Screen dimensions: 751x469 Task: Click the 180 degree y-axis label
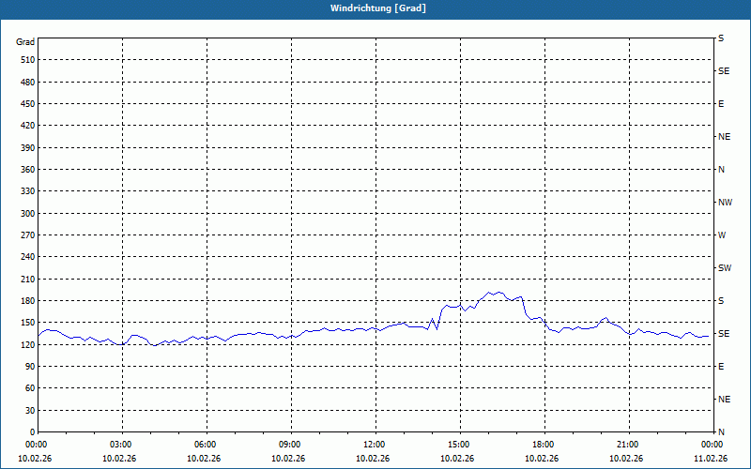coord(28,300)
